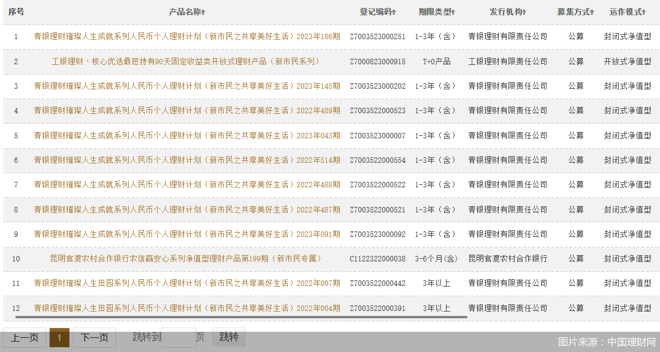Screen dimensions: 660x352
Task: Open 田园系列 2022年004期 product link
Action: 187,308
